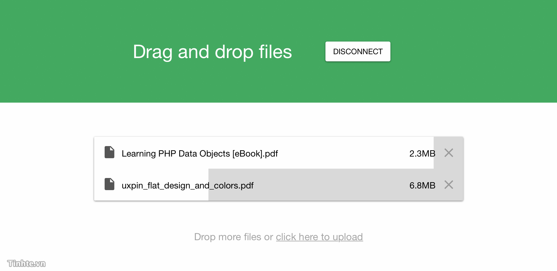Click the 6.8MB file size label
This screenshot has width=557, height=271.
[x=422, y=185]
